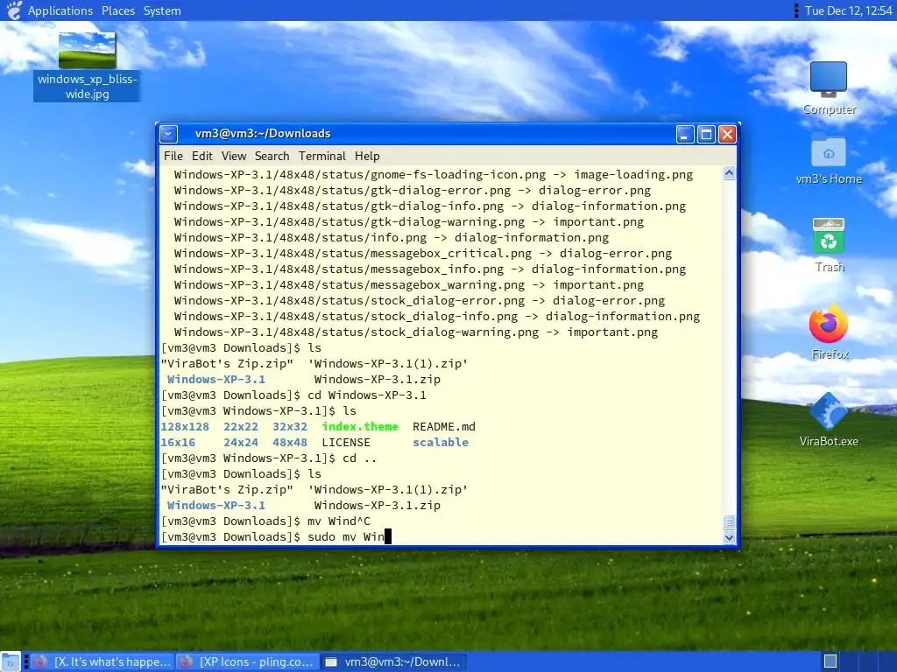Viewport: 897px width, 672px height.
Task: Open the terminal File menu
Action: tap(173, 156)
